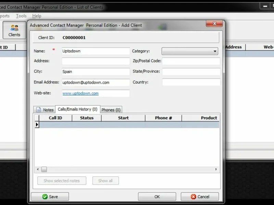Click the Notes tab document icon
274x205 pixels.
tap(38, 110)
